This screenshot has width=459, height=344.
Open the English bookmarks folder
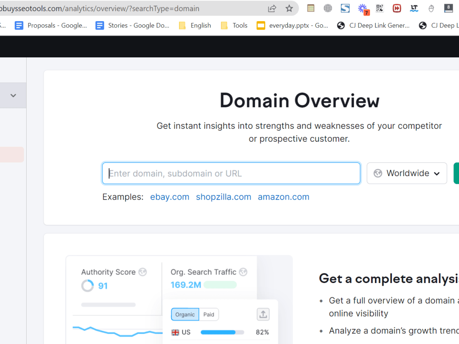click(x=195, y=25)
